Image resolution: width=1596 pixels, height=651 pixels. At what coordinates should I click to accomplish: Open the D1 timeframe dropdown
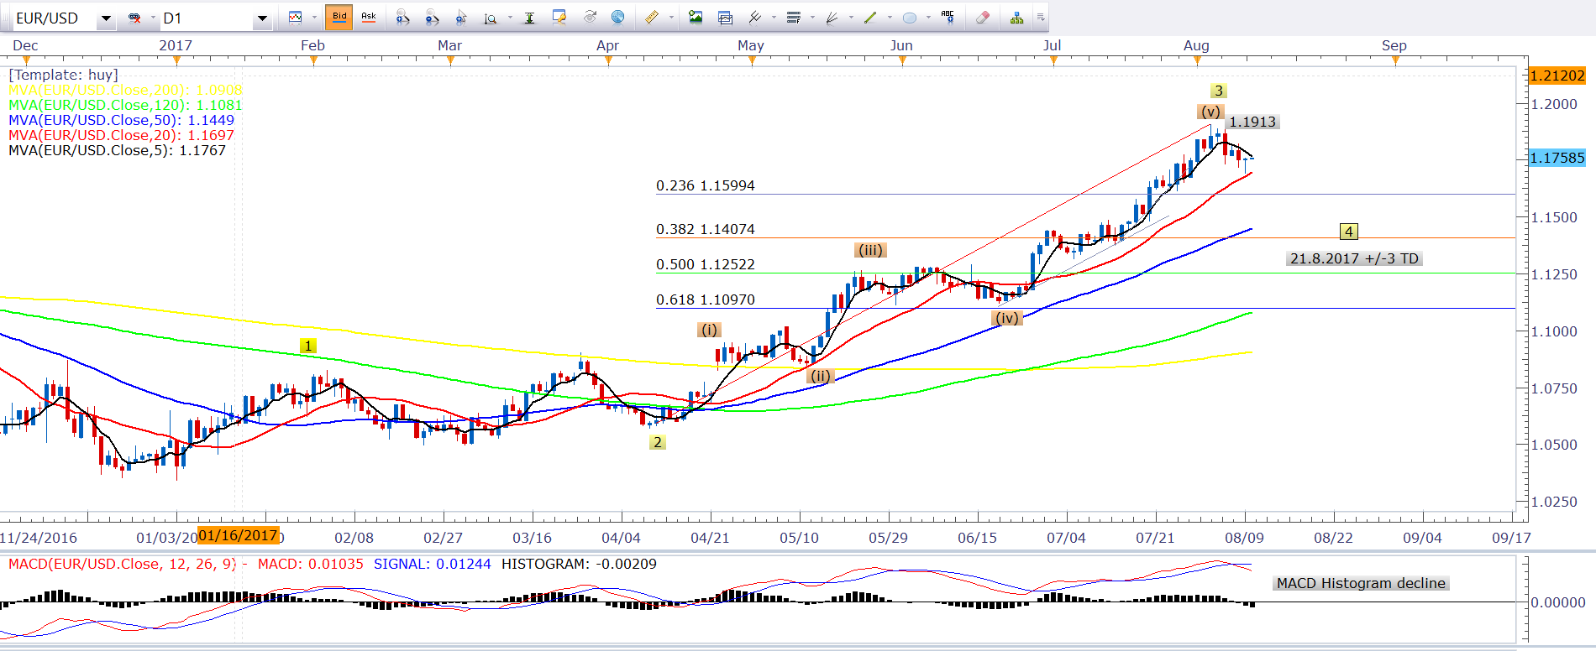[262, 18]
